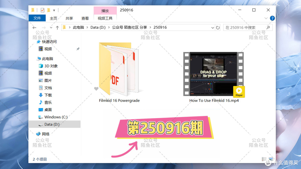This screenshot has height=169, width=301.
Task: Select the Filmkid 16 Powergrade folder thumbnail
Action: (119, 69)
